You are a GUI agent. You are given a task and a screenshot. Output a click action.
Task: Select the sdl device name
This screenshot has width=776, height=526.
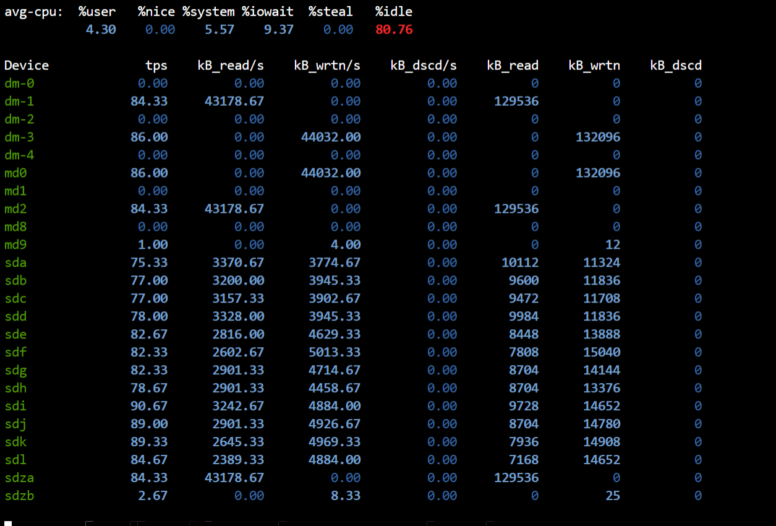click(15, 460)
